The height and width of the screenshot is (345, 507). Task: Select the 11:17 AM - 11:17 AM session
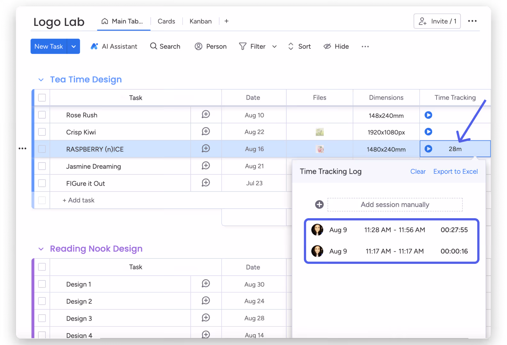point(391,251)
